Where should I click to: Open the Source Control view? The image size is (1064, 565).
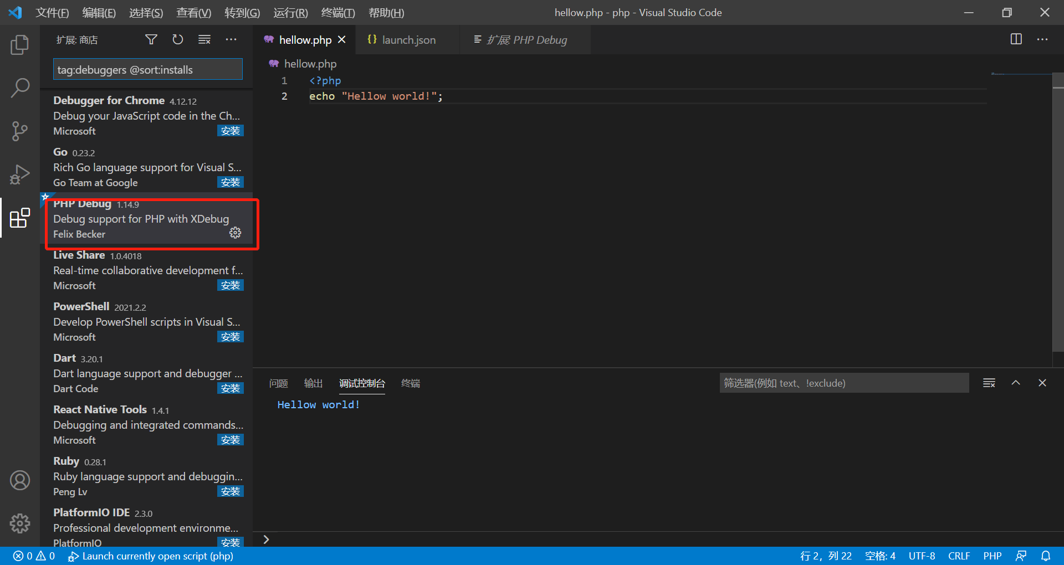(x=20, y=131)
